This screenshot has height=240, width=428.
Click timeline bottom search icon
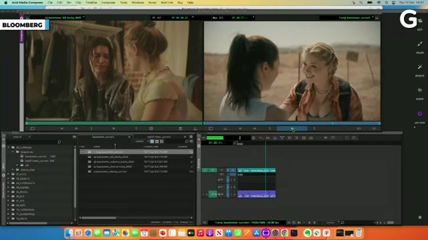pos(342,223)
